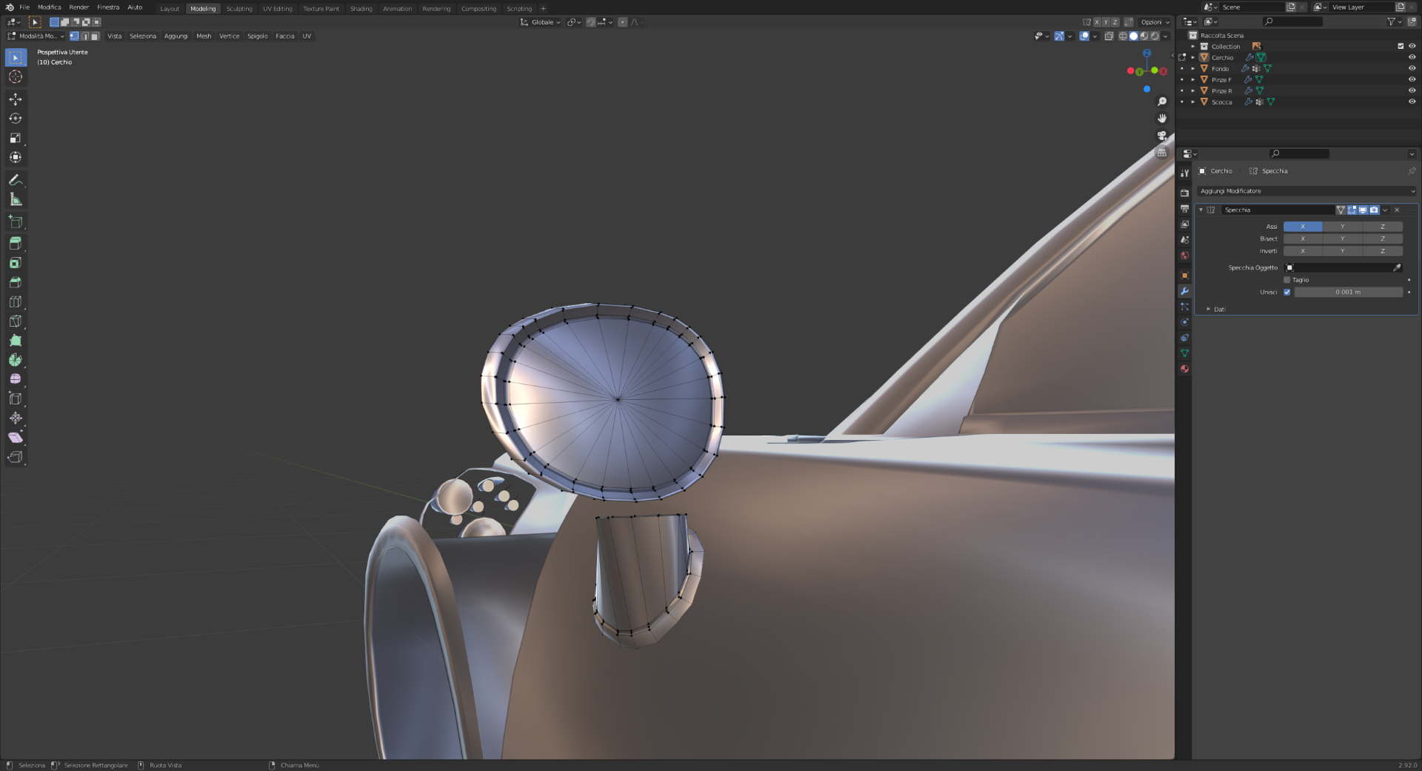
Task: Open the File menu
Action: click(24, 7)
